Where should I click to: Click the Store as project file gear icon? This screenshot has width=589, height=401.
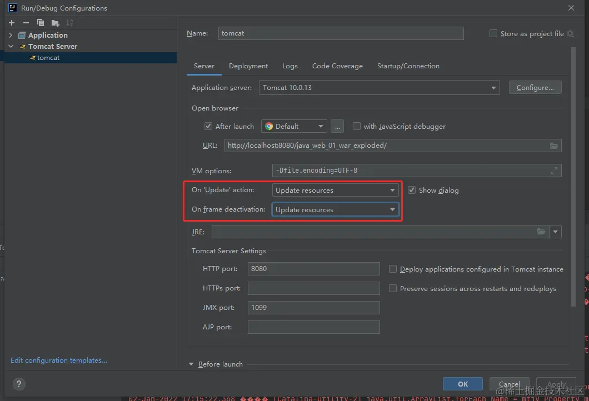(570, 33)
